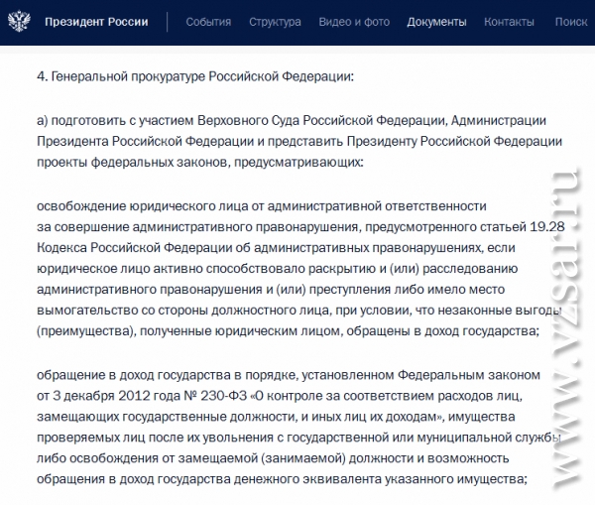
Task: Click line 'административного правонарушения и (или) преступления'
Action: point(271,290)
